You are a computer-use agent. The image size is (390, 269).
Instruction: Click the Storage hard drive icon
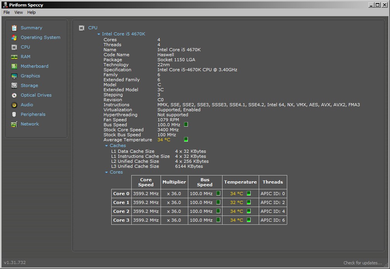click(x=14, y=85)
